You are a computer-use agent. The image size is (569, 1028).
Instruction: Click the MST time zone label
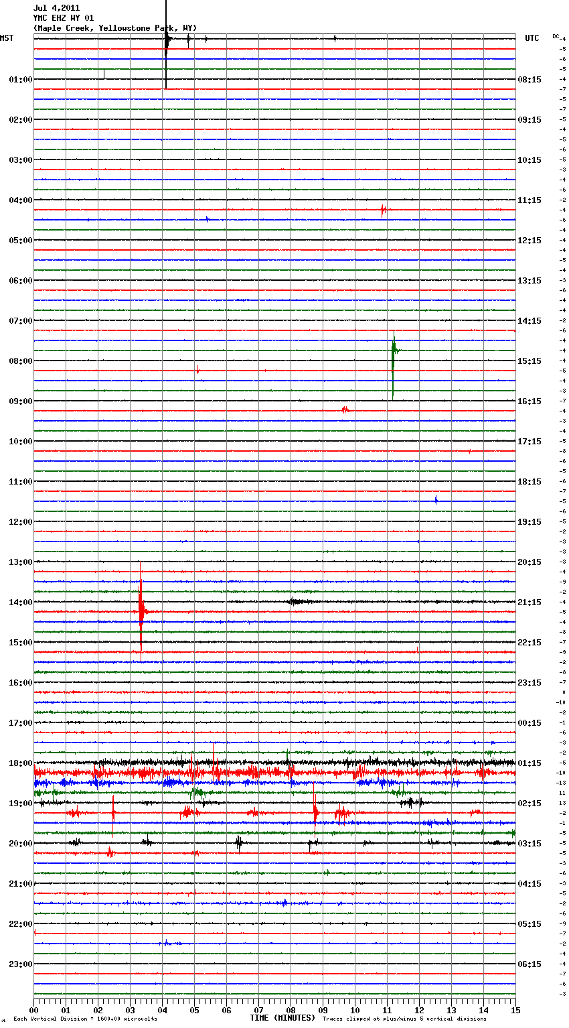(x=7, y=38)
